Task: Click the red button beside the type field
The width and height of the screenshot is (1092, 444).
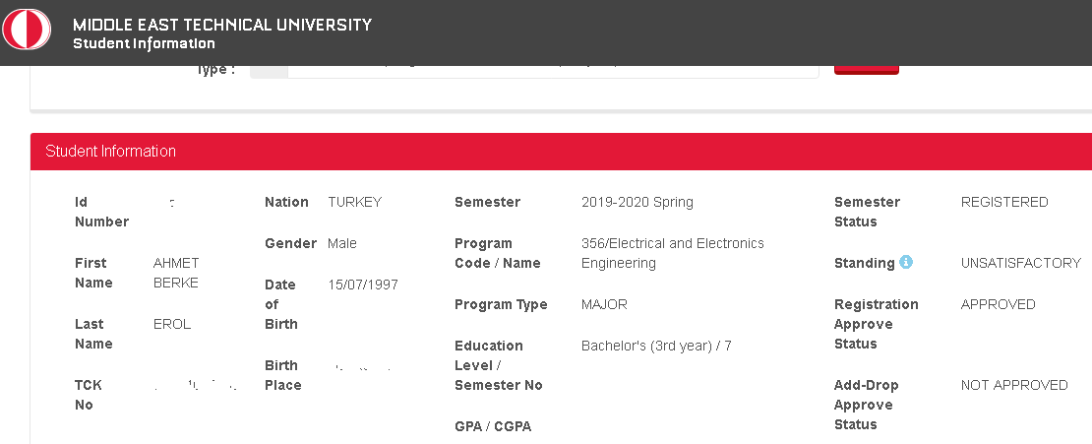Action: point(867,70)
